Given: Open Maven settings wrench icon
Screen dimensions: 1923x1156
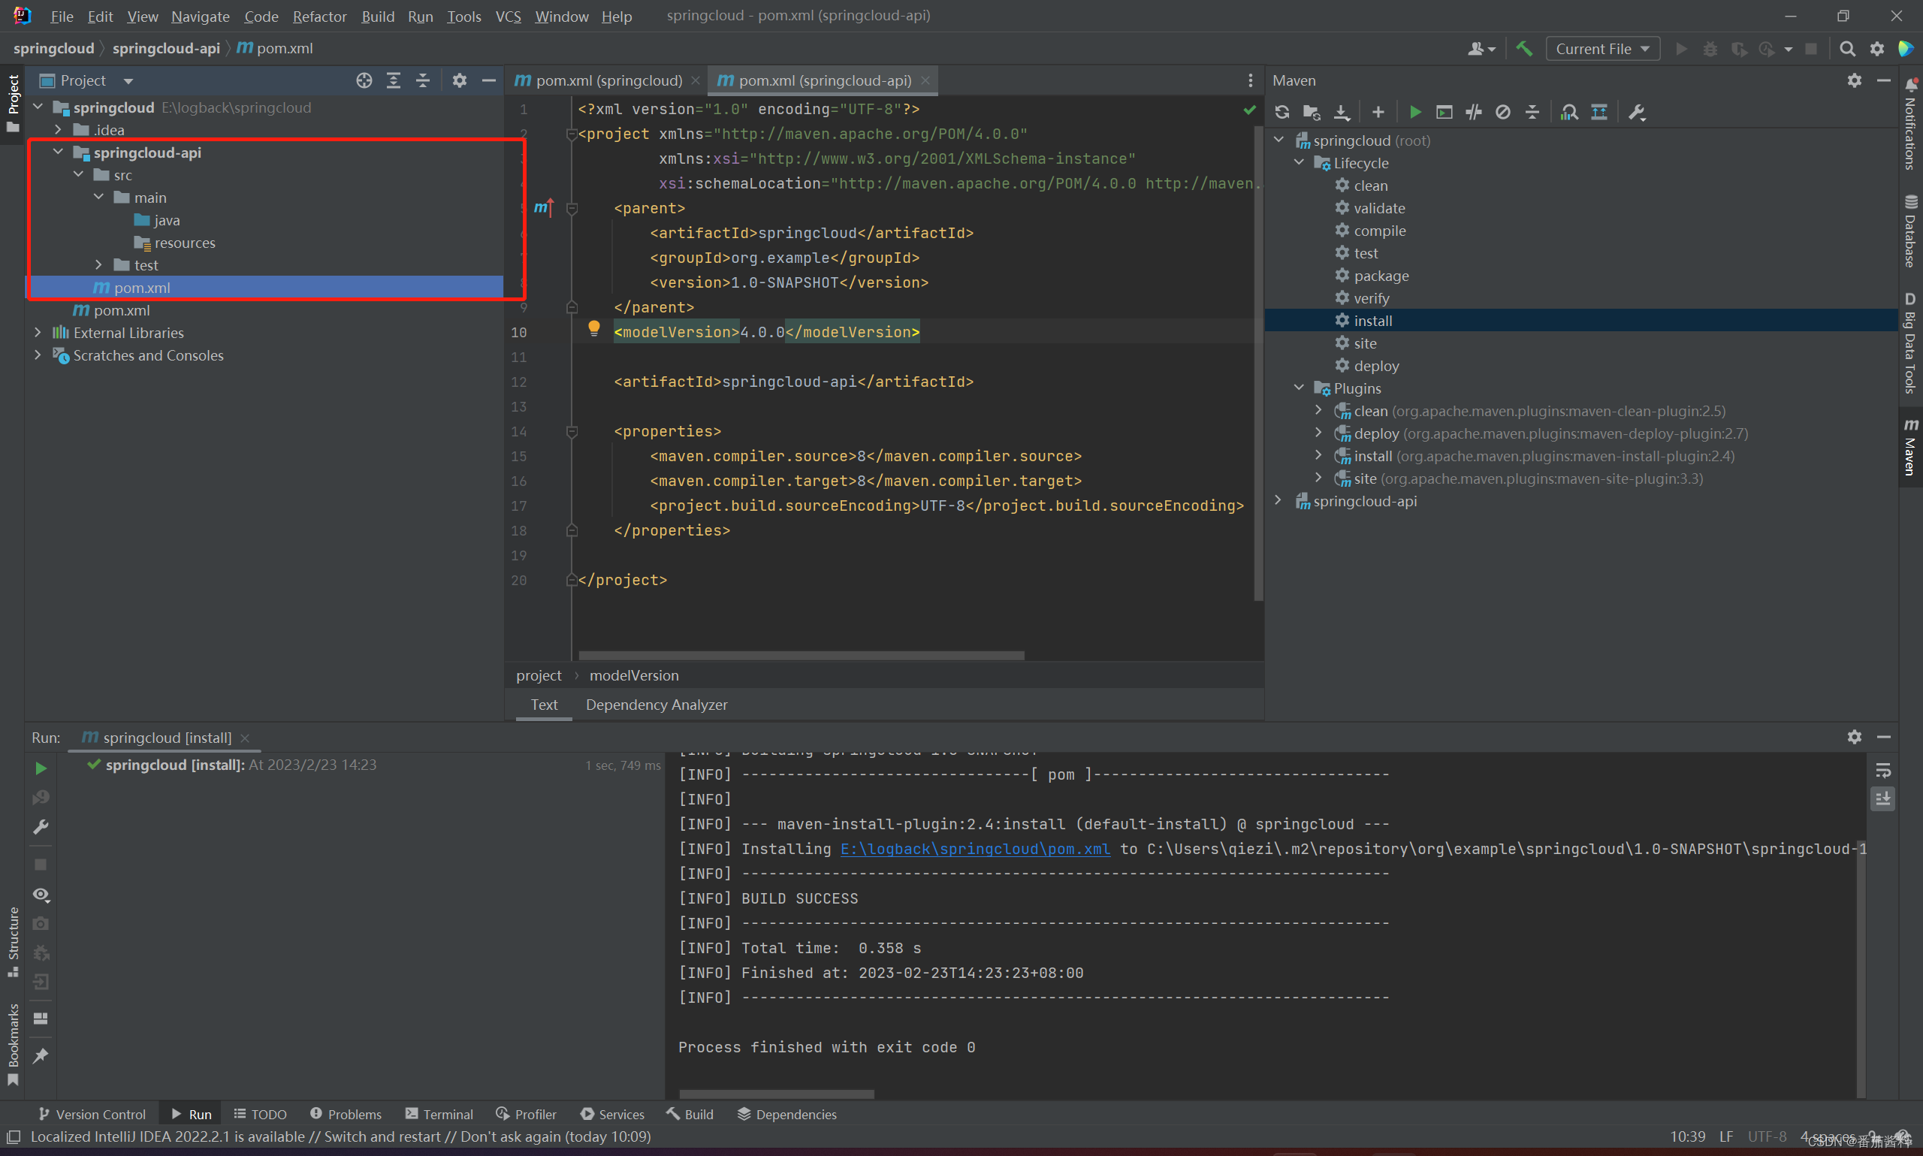Looking at the screenshot, I should (x=1636, y=112).
